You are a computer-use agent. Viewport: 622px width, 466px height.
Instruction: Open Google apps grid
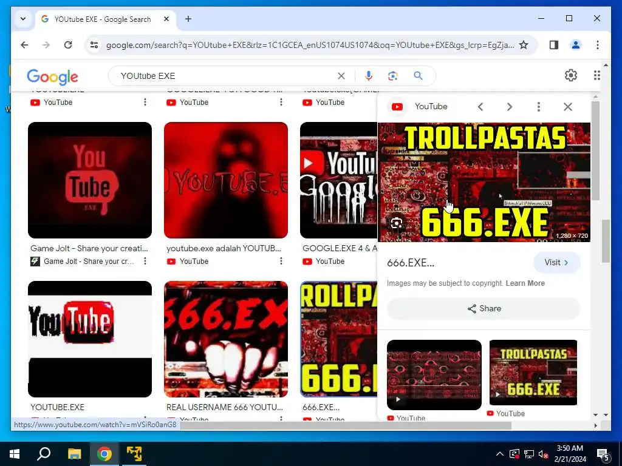pyautogui.click(x=596, y=75)
